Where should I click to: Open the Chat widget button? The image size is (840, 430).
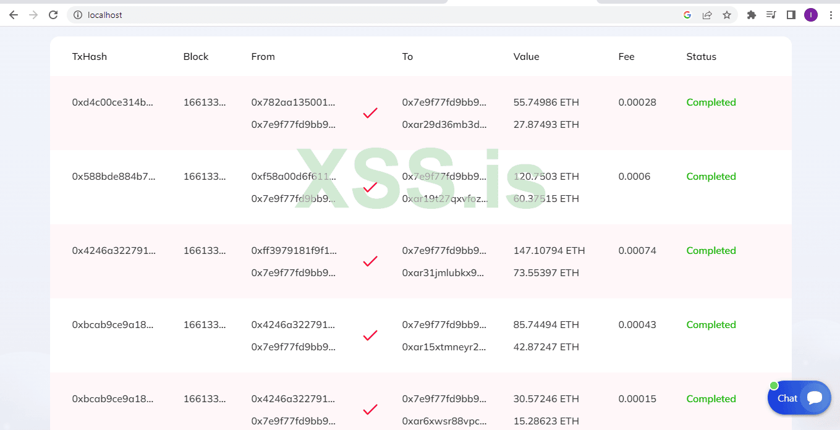pyautogui.click(x=799, y=398)
